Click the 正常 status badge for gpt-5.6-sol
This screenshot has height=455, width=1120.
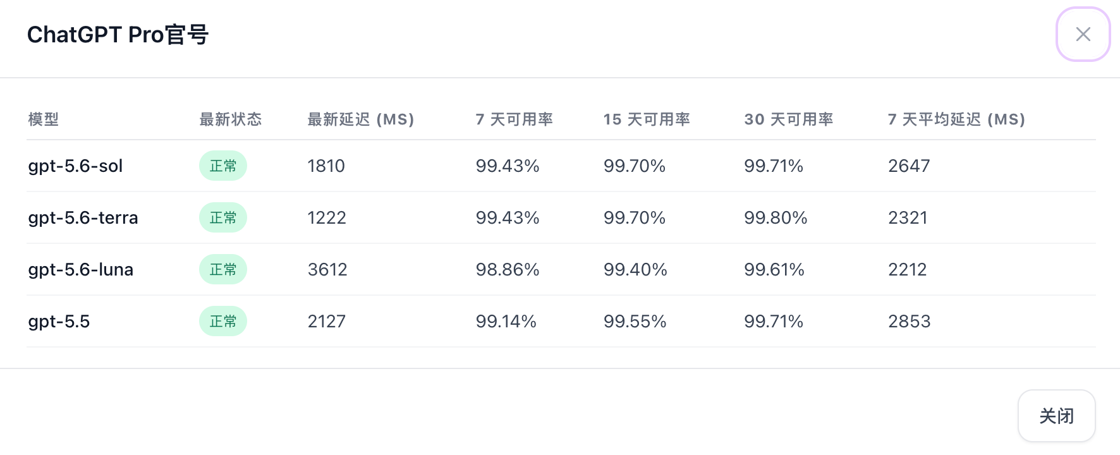point(223,166)
